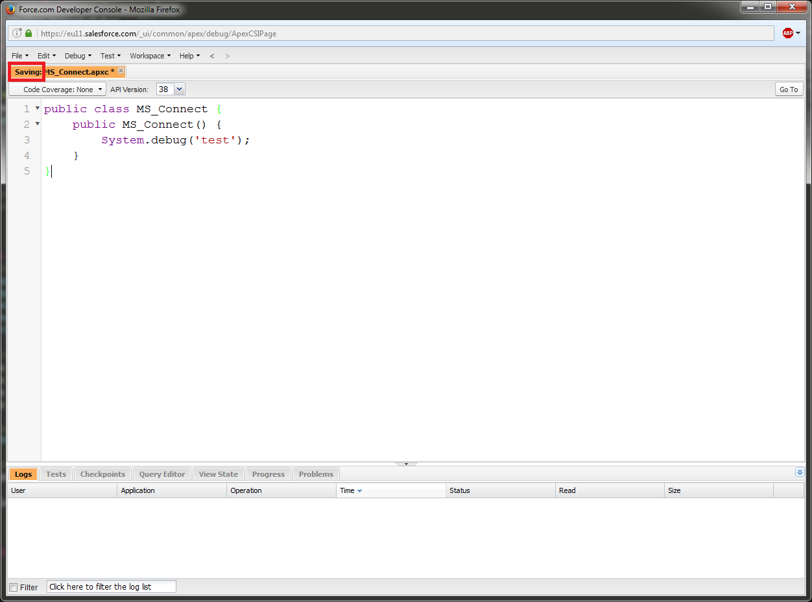
Task: Click the Go To button
Action: coord(789,90)
